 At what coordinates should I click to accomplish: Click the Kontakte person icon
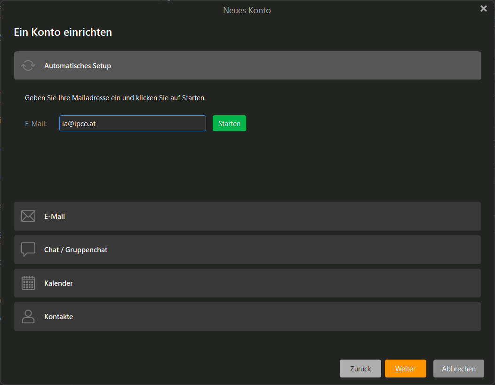point(28,316)
